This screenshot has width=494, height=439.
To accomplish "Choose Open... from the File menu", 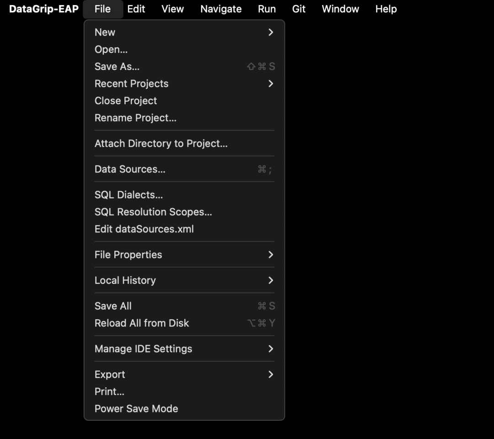I will coord(184,49).
